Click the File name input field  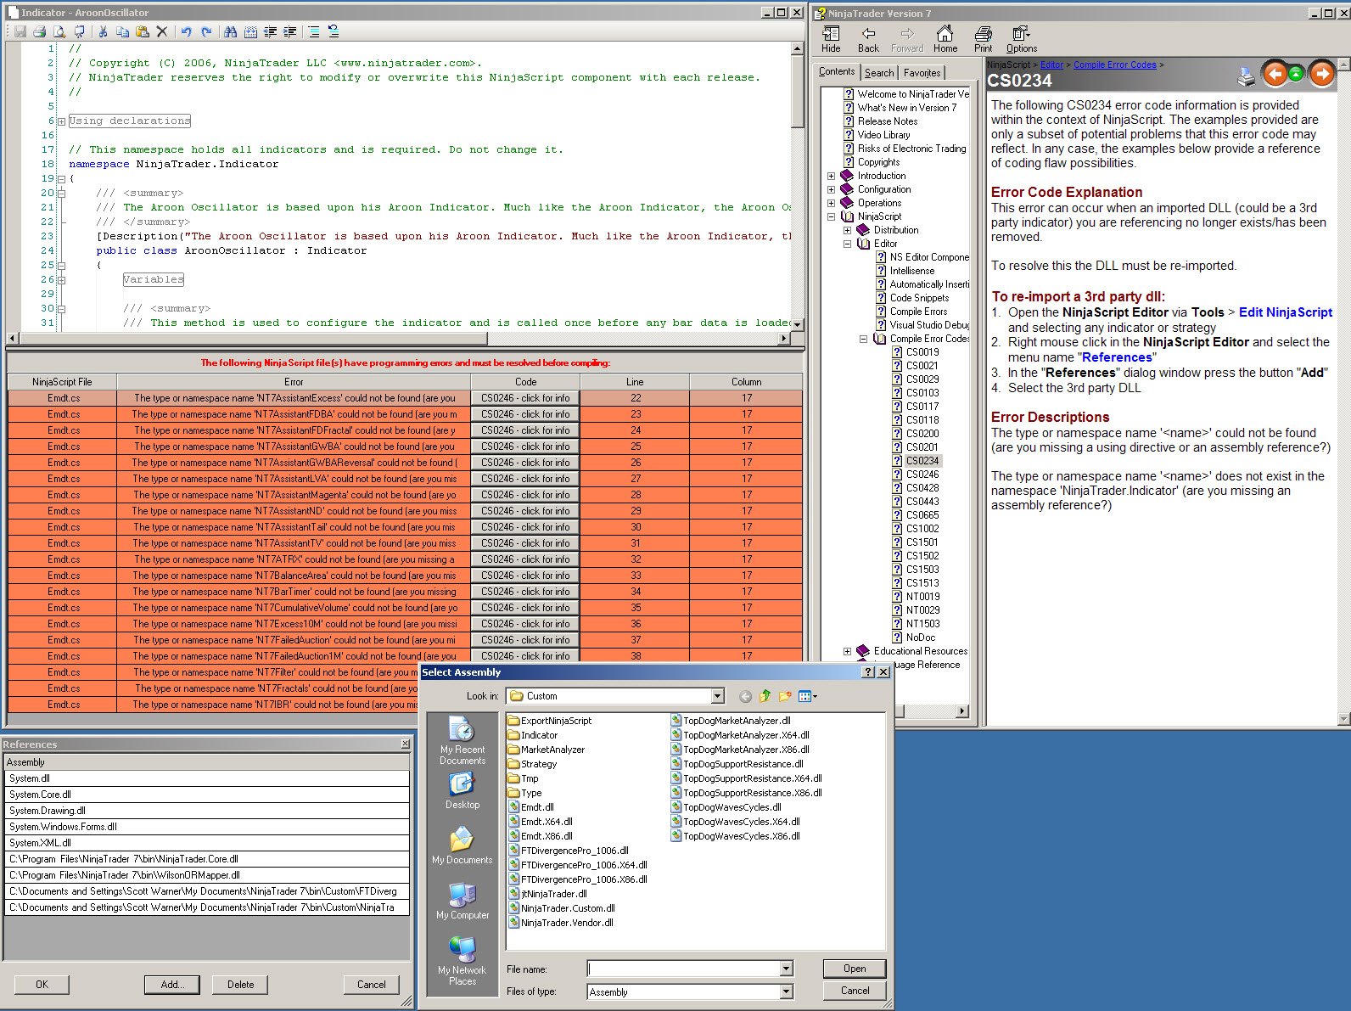684,969
